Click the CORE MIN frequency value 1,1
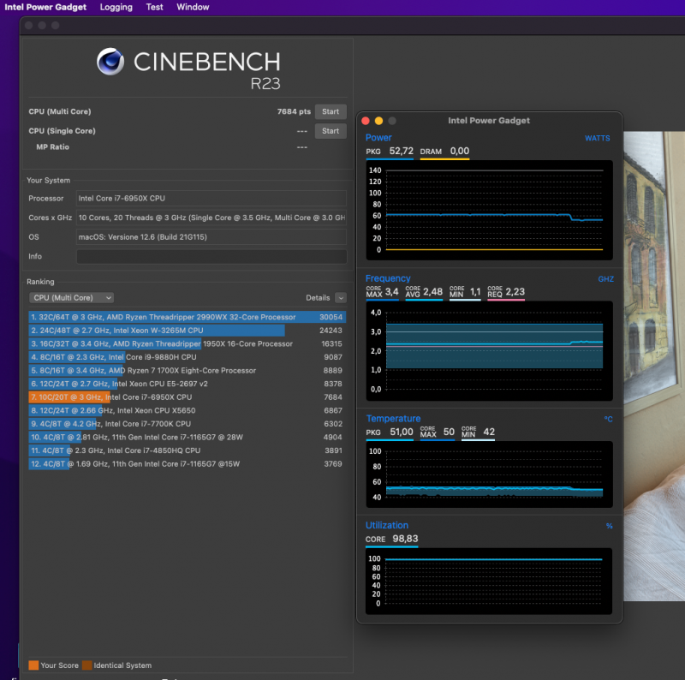 click(475, 291)
